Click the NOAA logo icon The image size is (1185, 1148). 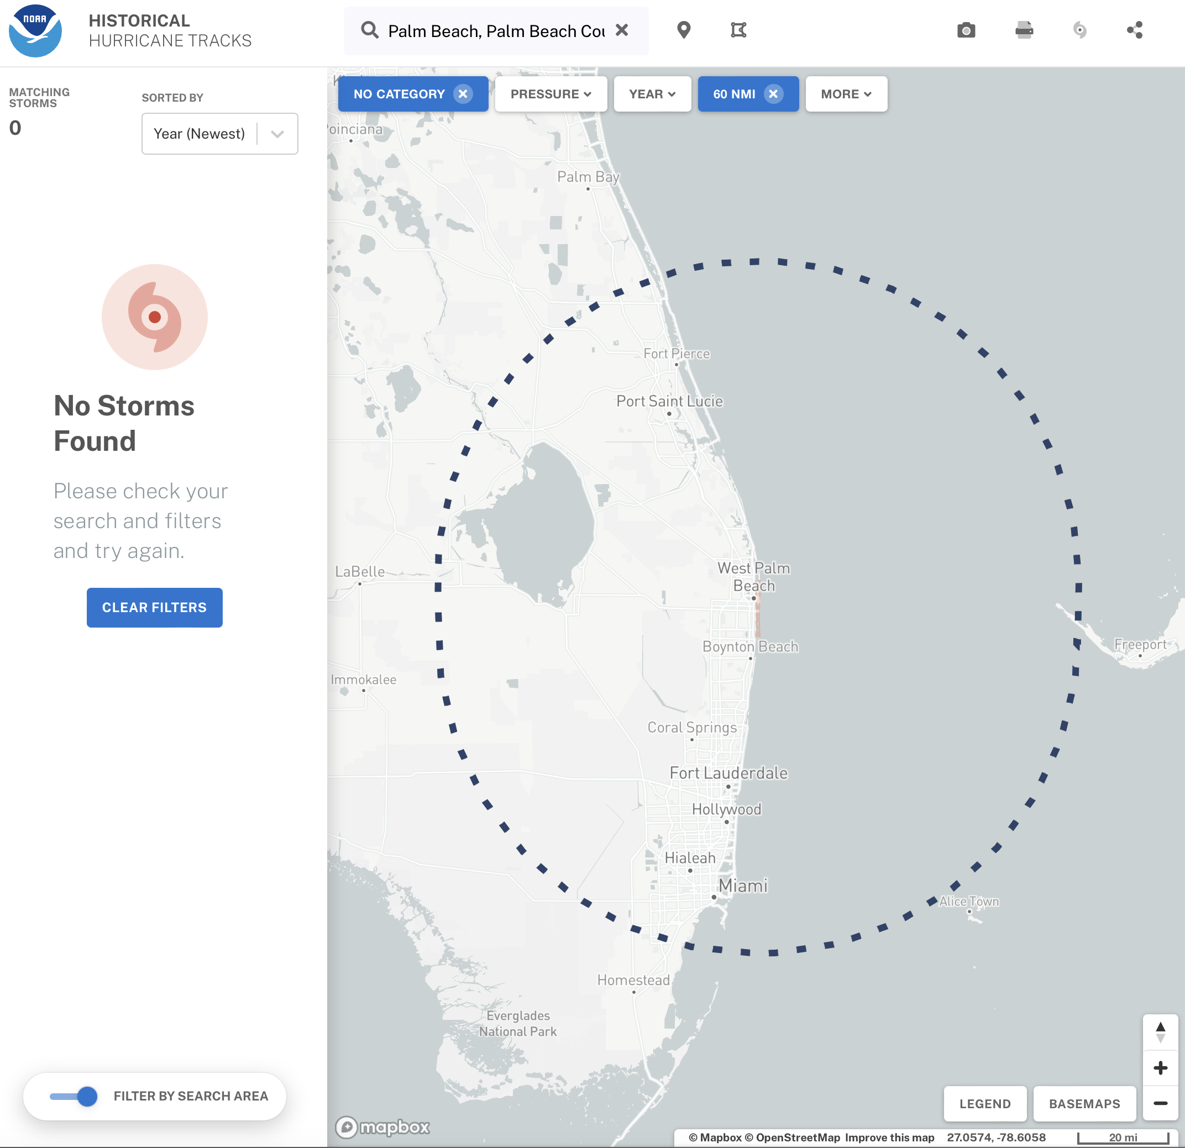pyautogui.click(x=35, y=31)
